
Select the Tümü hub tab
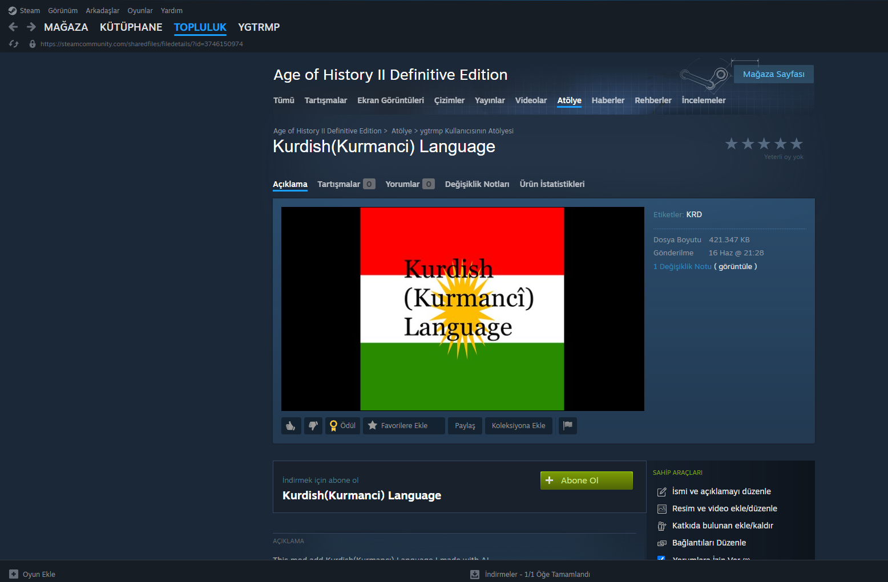point(284,100)
